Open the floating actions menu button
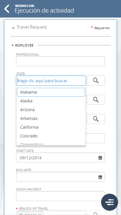 110,202
